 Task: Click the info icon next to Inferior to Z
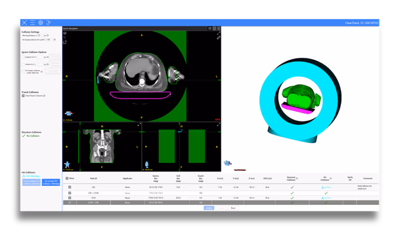click(x=48, y=64)
